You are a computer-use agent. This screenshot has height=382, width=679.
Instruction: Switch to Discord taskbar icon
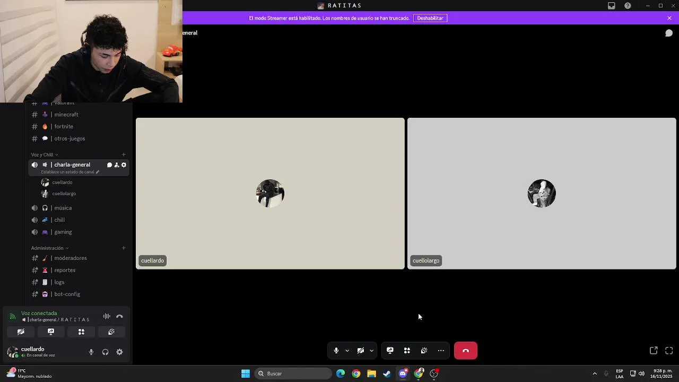click(403, 374)
